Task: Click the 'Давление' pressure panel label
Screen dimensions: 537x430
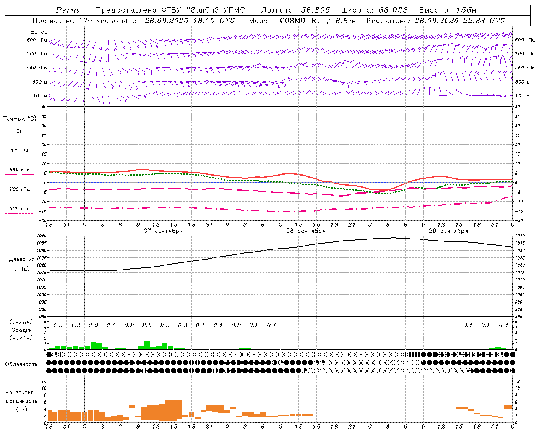Action: click(22, 260)
